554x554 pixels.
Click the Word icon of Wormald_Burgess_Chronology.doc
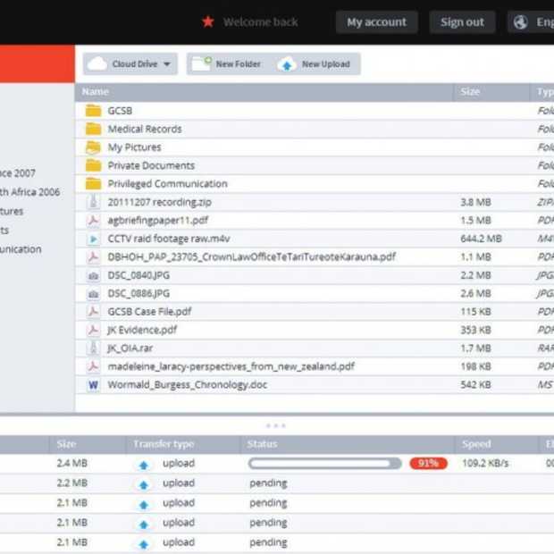coord(94,385)
